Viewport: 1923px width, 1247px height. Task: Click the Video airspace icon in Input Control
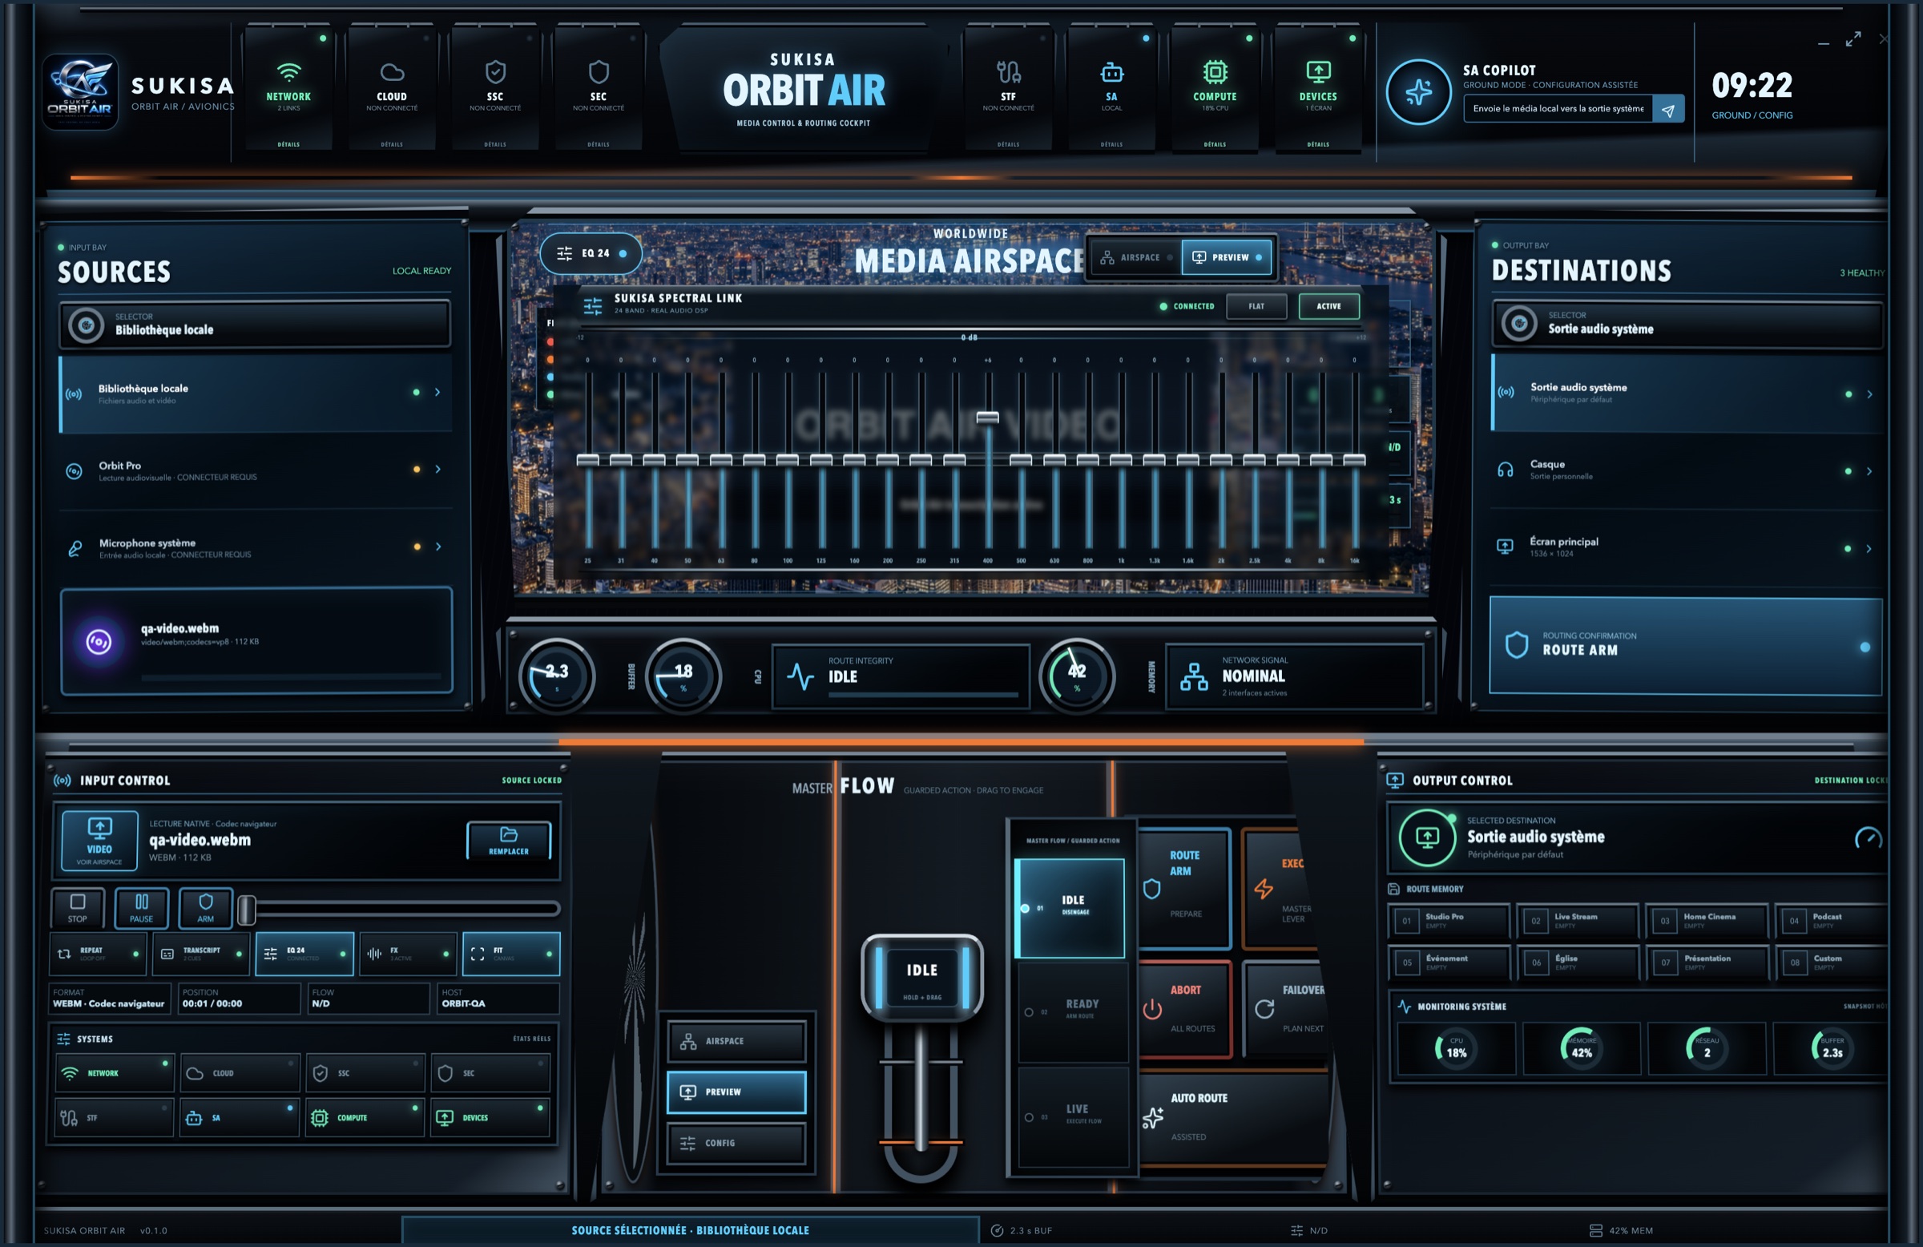pos(99,841)
